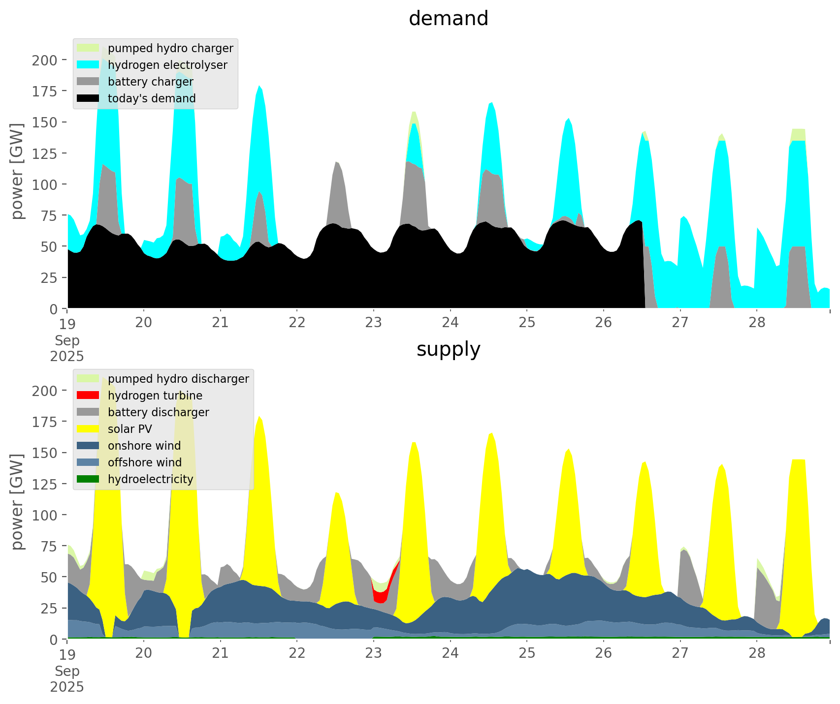
Task: Click the green hydroelectricity legend swatch
Action: 88,479
